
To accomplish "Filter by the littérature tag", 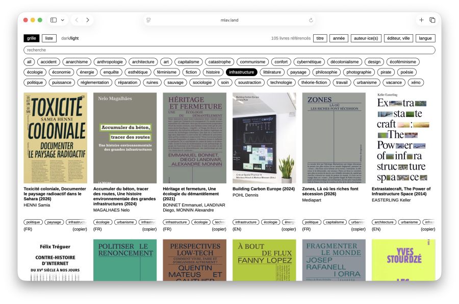I will 272,72.
